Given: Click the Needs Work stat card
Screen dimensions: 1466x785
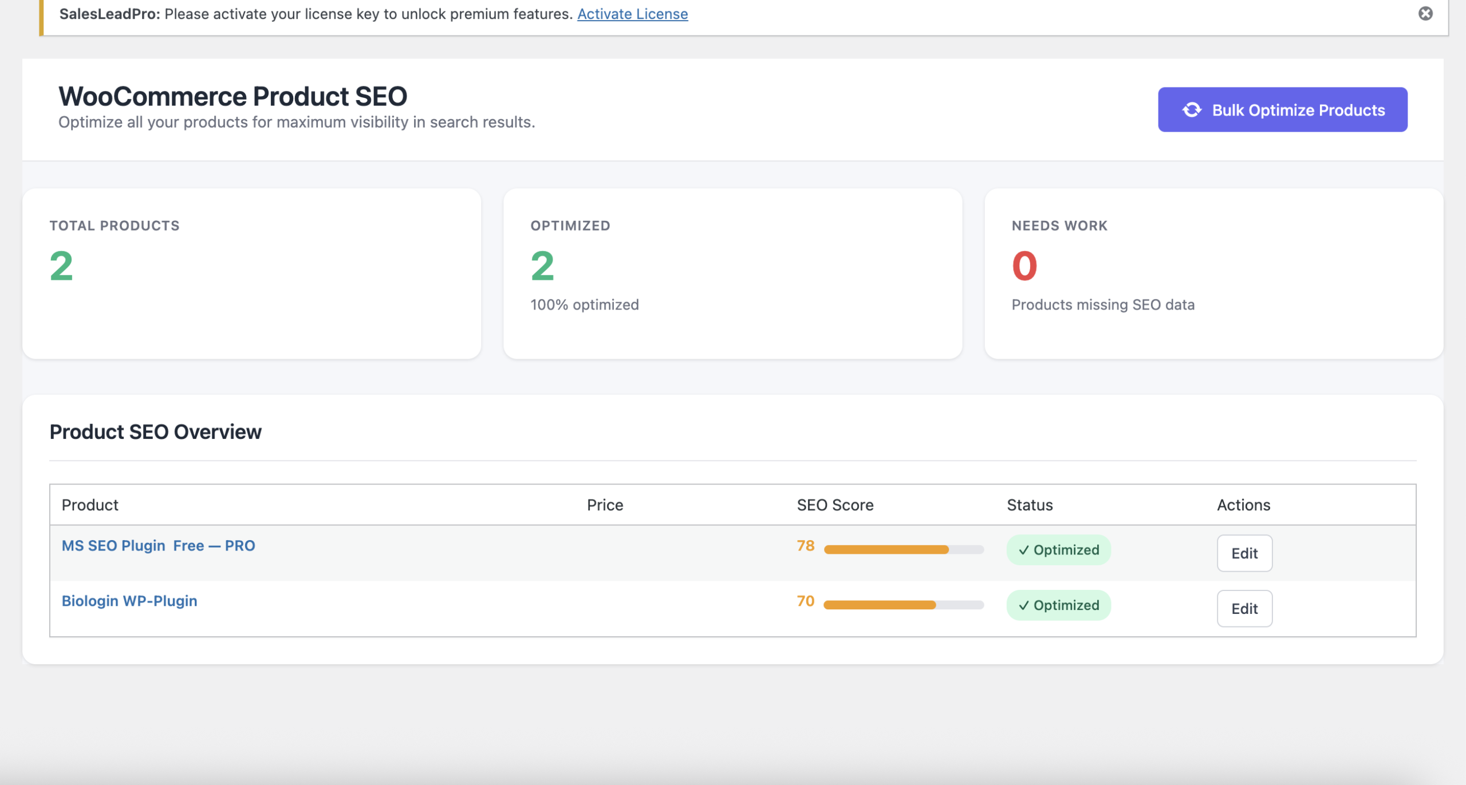Looking at the screenshot, I should click(1213, 274).
